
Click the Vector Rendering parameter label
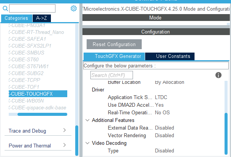click(x=127, y=135)
